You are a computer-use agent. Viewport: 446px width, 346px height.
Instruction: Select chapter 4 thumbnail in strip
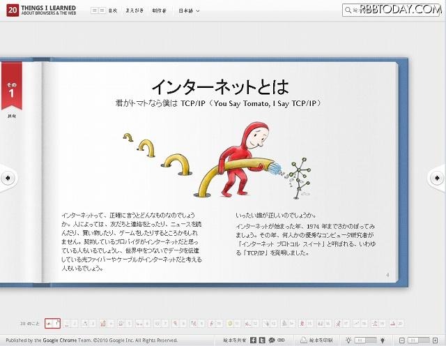point(107,324)
